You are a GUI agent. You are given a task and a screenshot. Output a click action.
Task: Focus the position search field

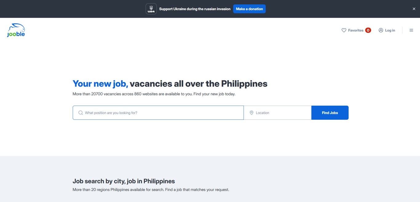[158, 113]
